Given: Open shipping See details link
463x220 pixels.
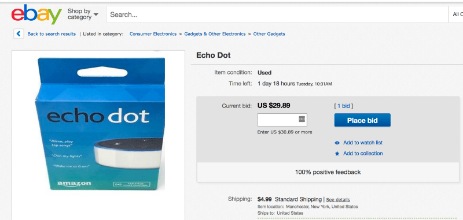Looking at the screenshot, I should click(338, 200).
